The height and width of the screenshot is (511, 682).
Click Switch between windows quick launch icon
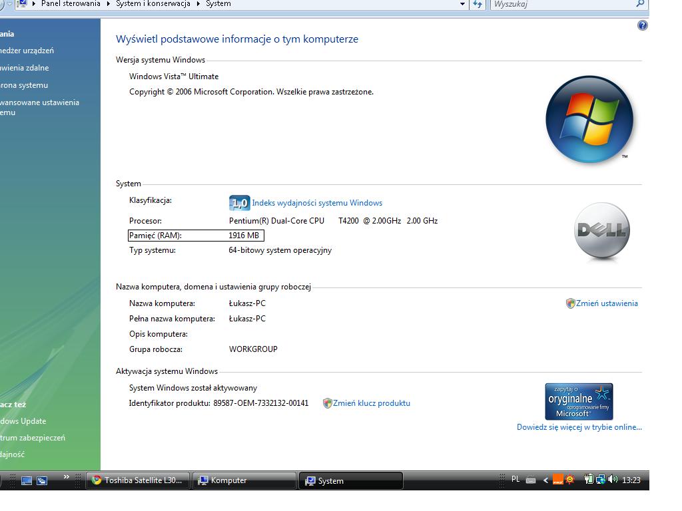click(42, 480)
